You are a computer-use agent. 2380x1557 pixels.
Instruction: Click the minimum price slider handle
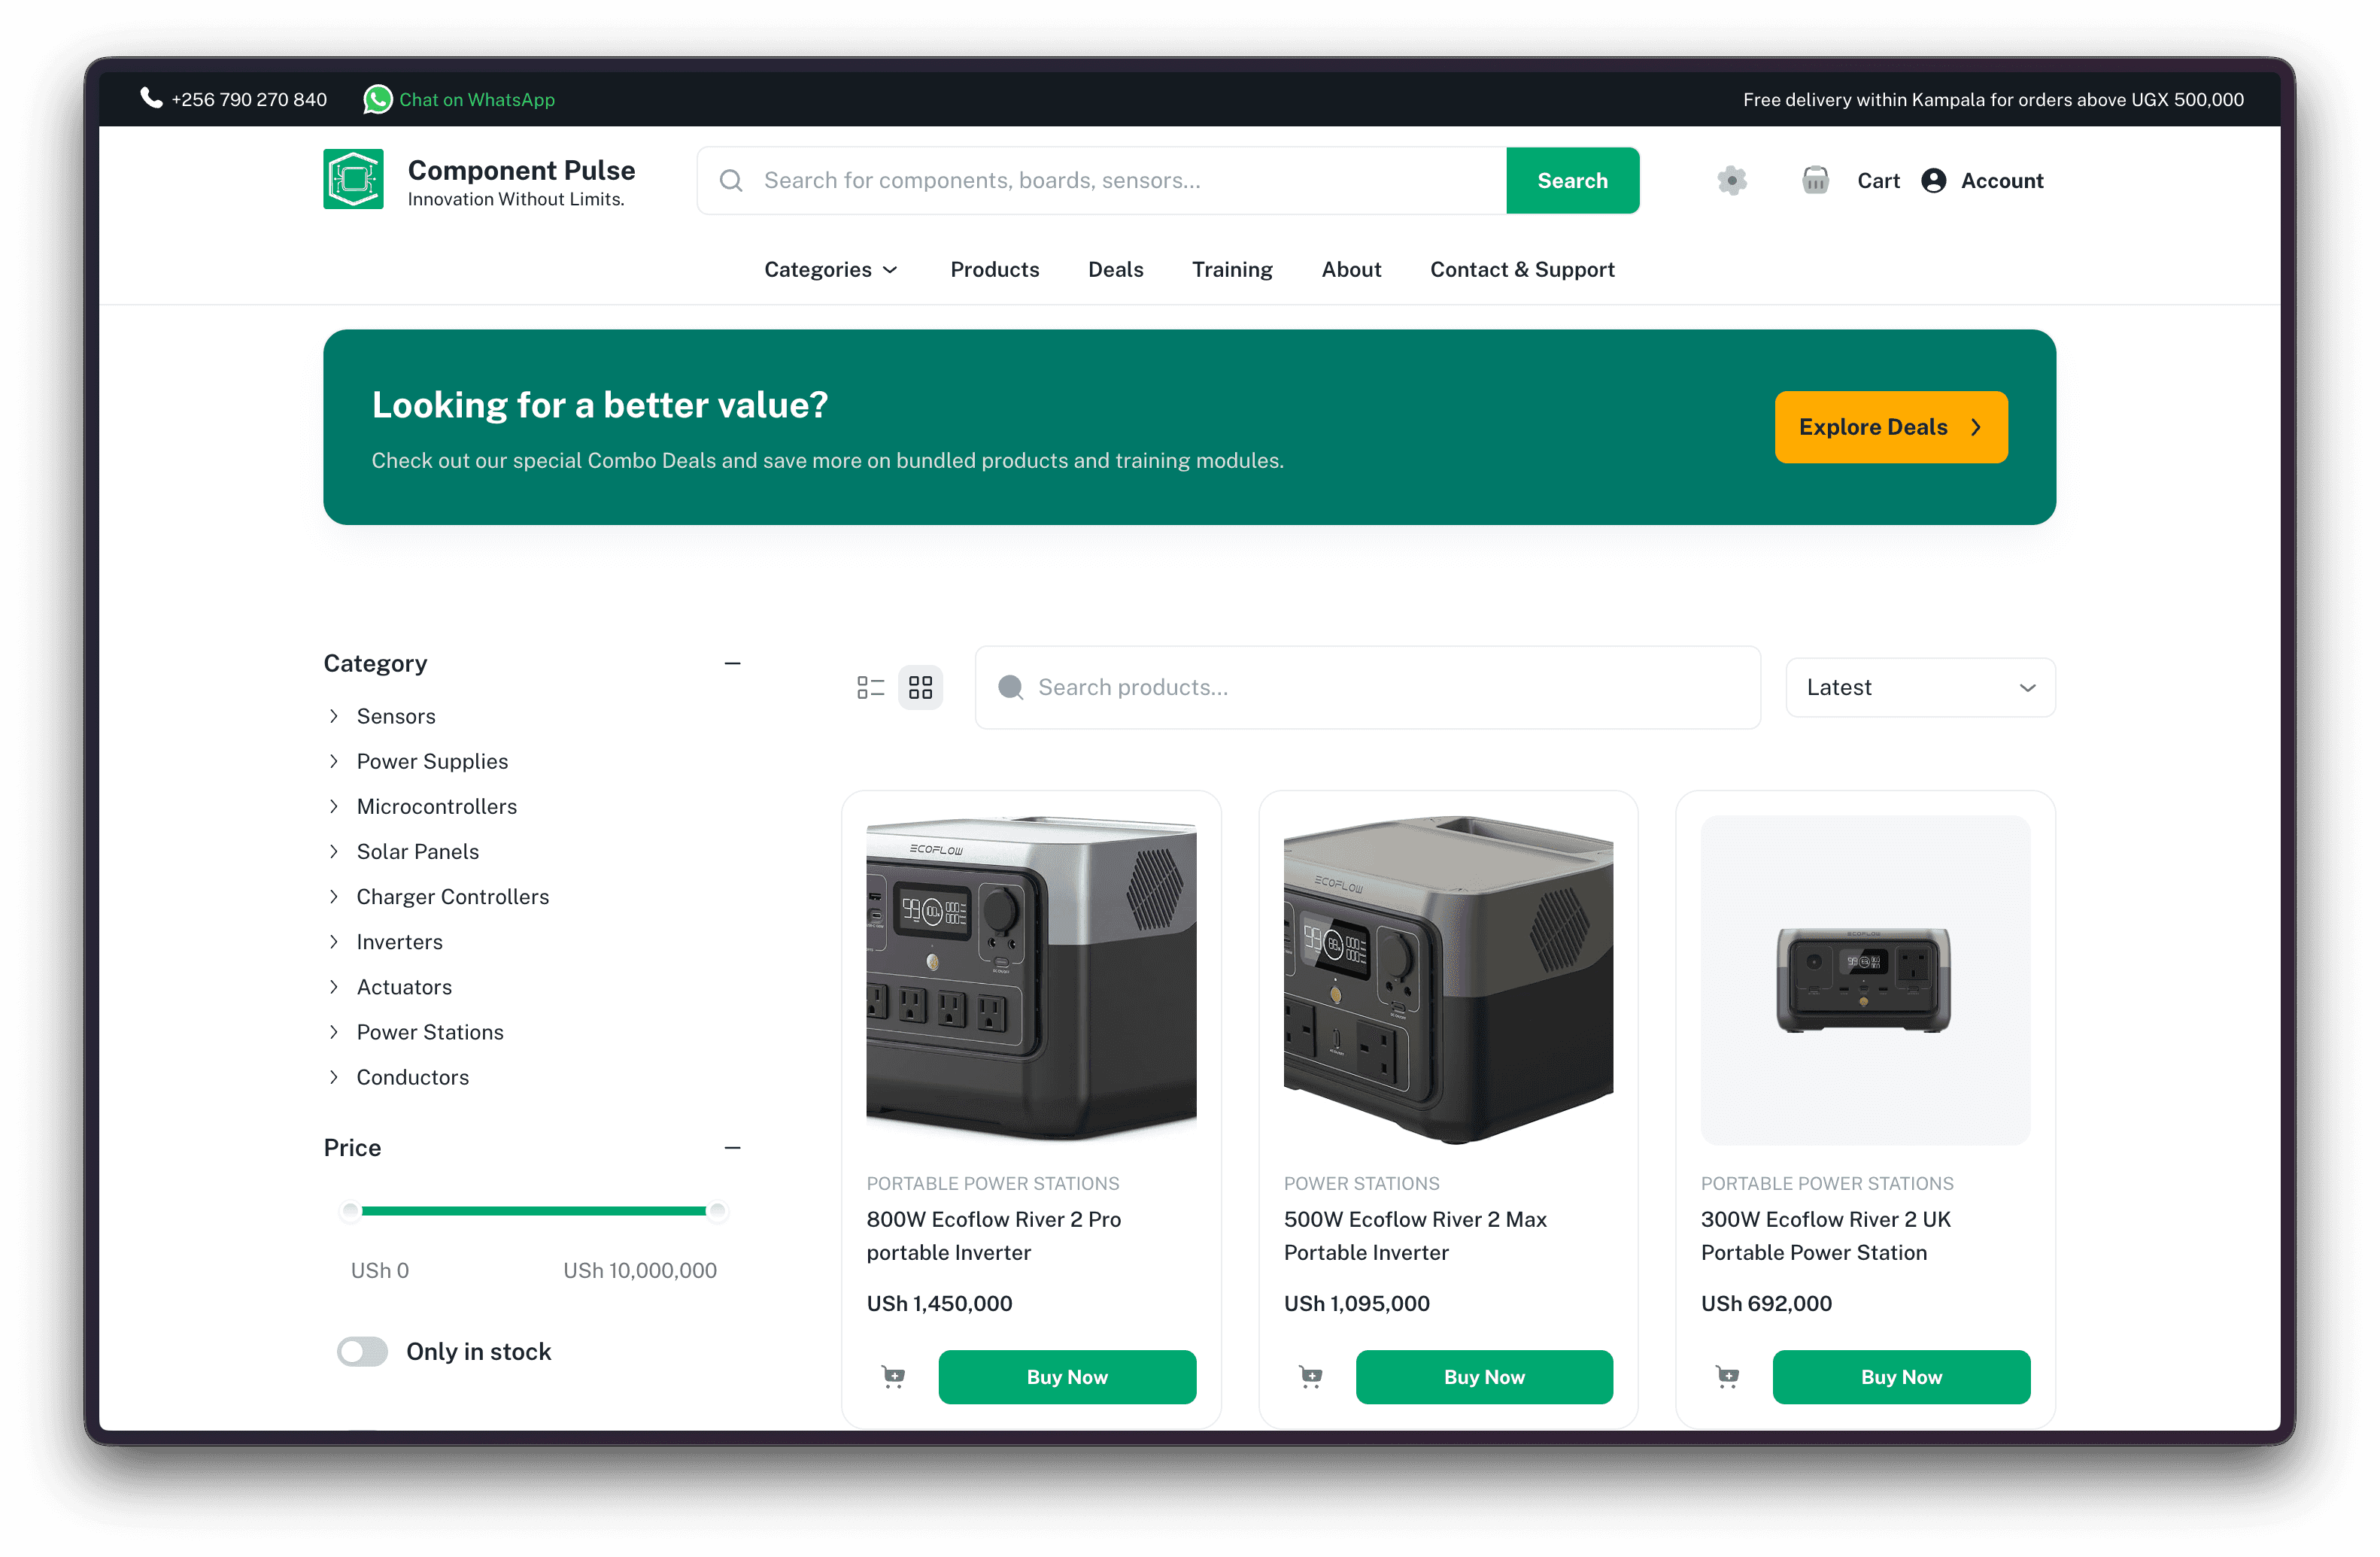[350, 1211]
